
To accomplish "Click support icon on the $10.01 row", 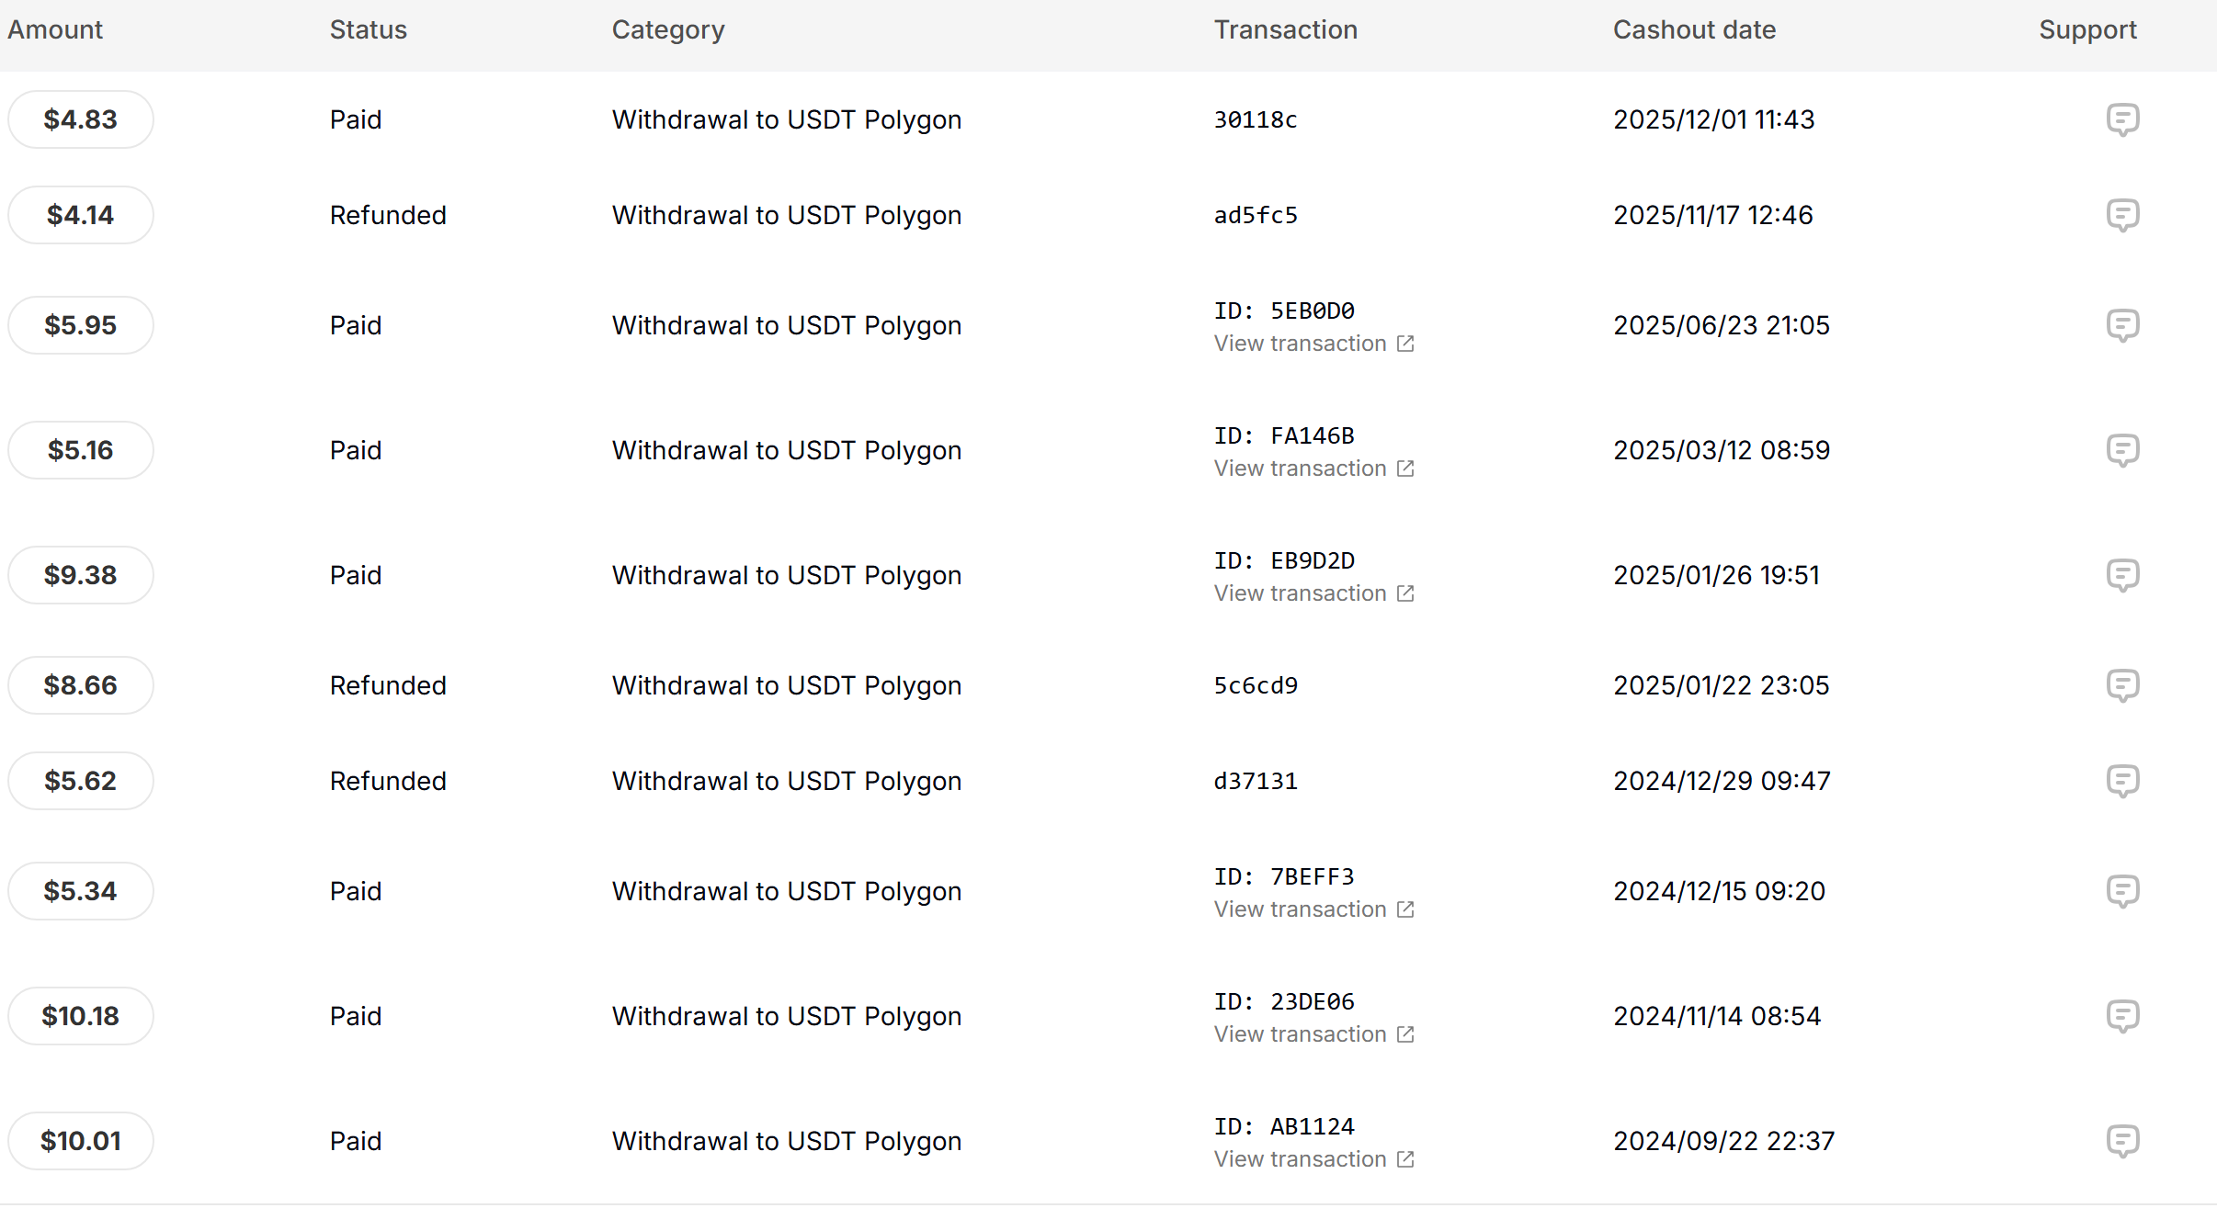I will [x=2122, y=1141].
